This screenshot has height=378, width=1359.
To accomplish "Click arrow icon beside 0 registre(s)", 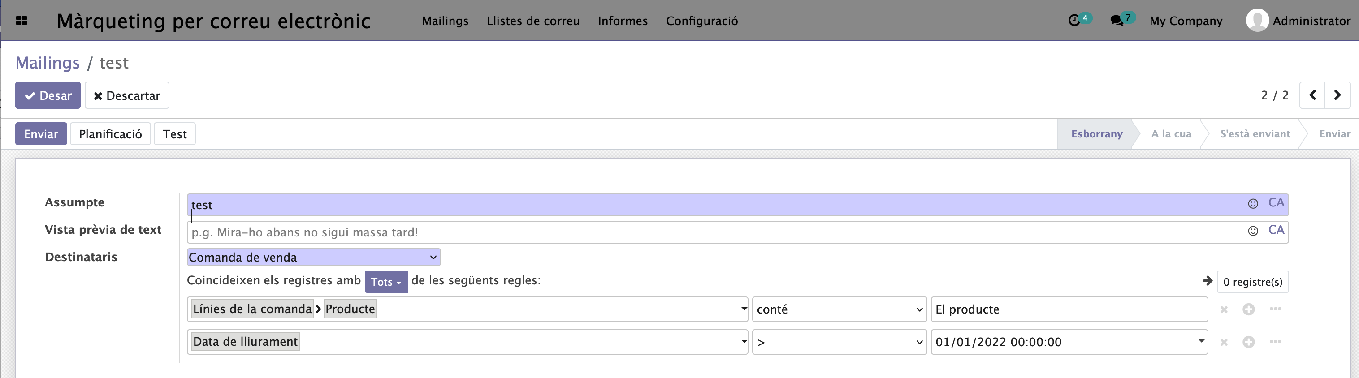I will click(1208, 281).
